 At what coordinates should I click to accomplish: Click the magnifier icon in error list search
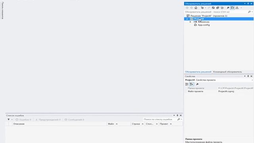pyautogui.click(x=179, y=119)
